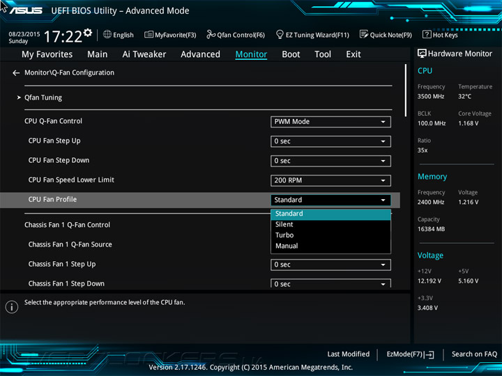Open CPU Q-Fan Control PWM Mode dropdown
This screenshot has width=502, height=376.
[x=330, y=122]
